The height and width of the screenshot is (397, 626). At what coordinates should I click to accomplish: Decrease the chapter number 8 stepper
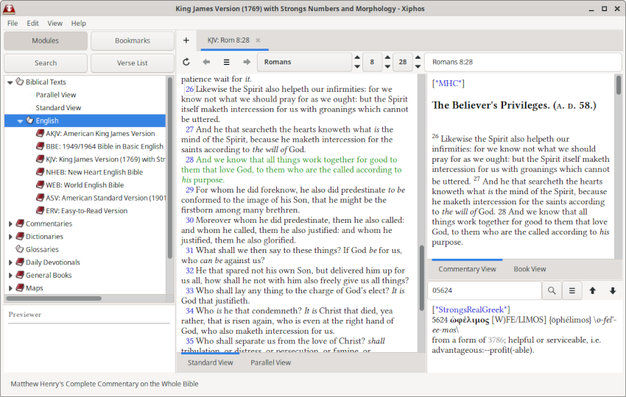coord(387,67)
